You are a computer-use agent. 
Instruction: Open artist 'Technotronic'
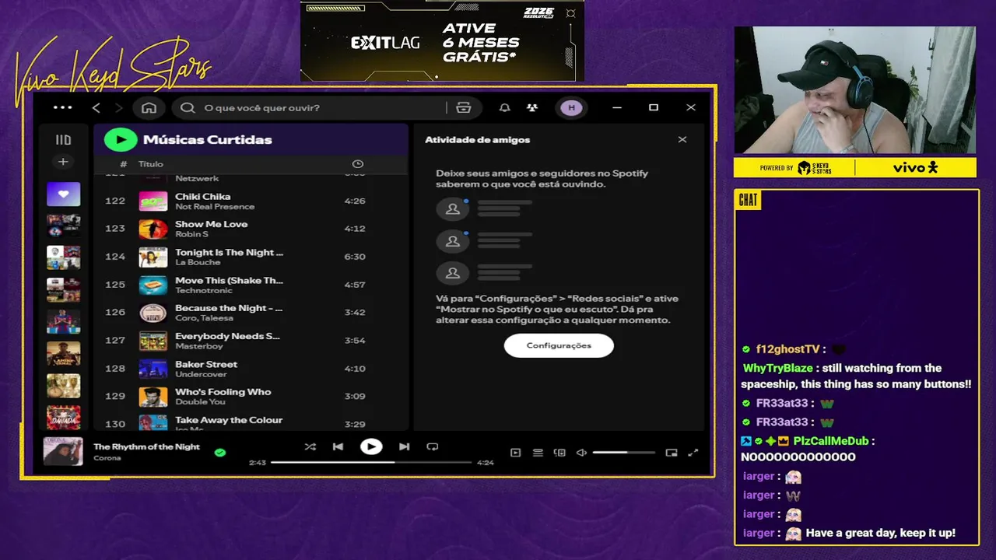tap(204, 290)
